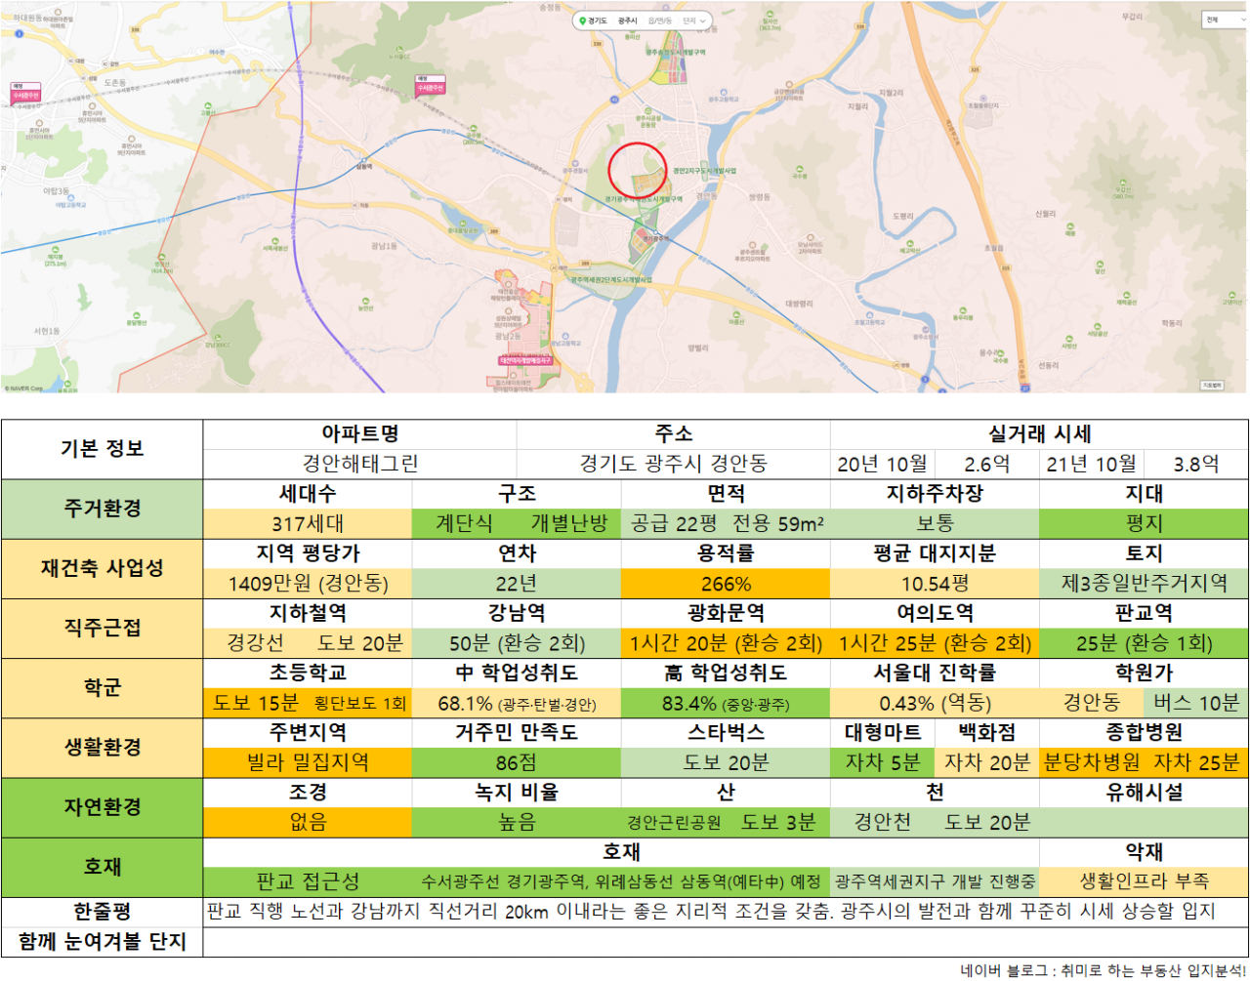This screenshot has height=981, width=1250.
Task: Click the pink 태전지구 district label
Action: pyautogui.click(x=525, y=361)
